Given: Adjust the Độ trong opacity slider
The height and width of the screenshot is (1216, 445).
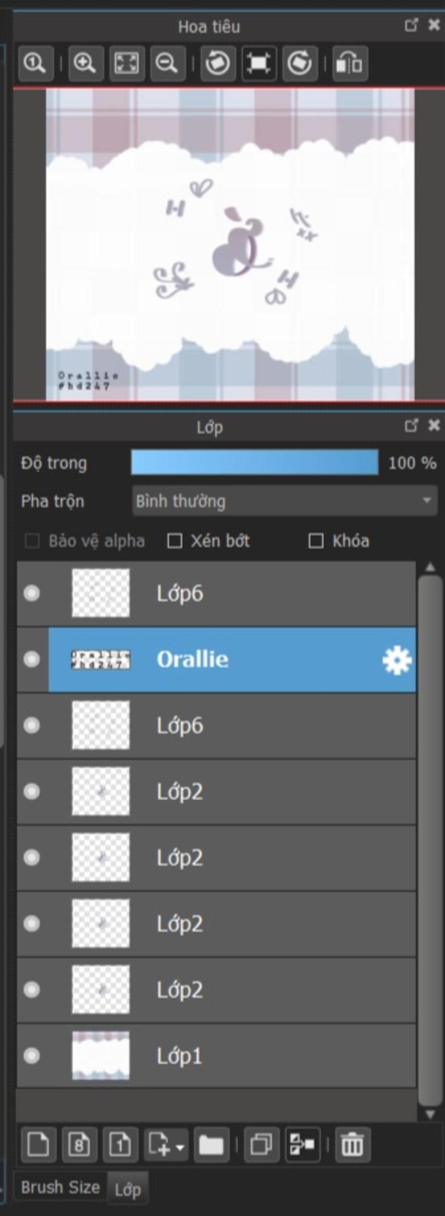Looking at the screenshot, I should (255, 462).
